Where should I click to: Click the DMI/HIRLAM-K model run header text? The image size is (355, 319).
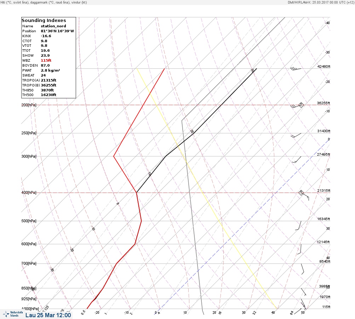321,2
